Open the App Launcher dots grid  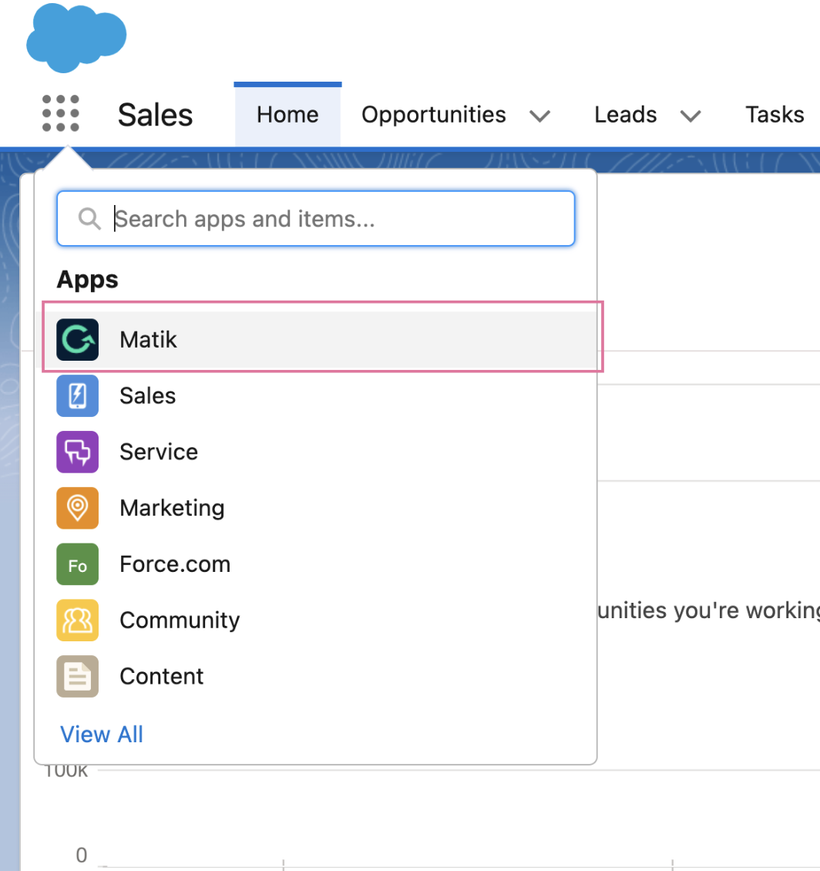pos(61,113)
